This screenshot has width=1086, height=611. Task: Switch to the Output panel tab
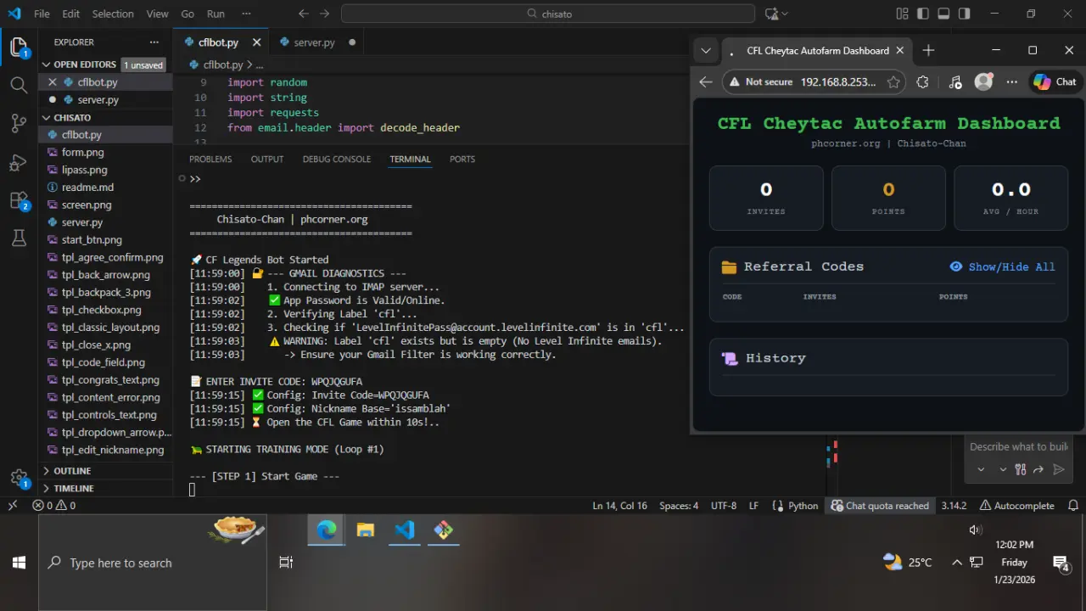(267, 160)
